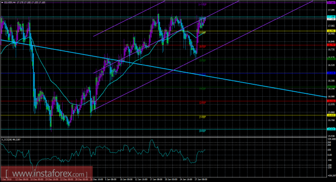The height and width of the screenshot is (182, 336).
Task: Select the cyan pivot label above the time axis
Action: pos(203,131)
